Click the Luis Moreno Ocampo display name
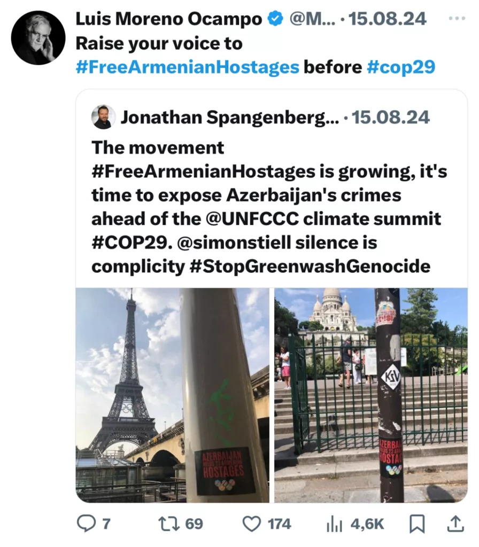 [169, 19]
